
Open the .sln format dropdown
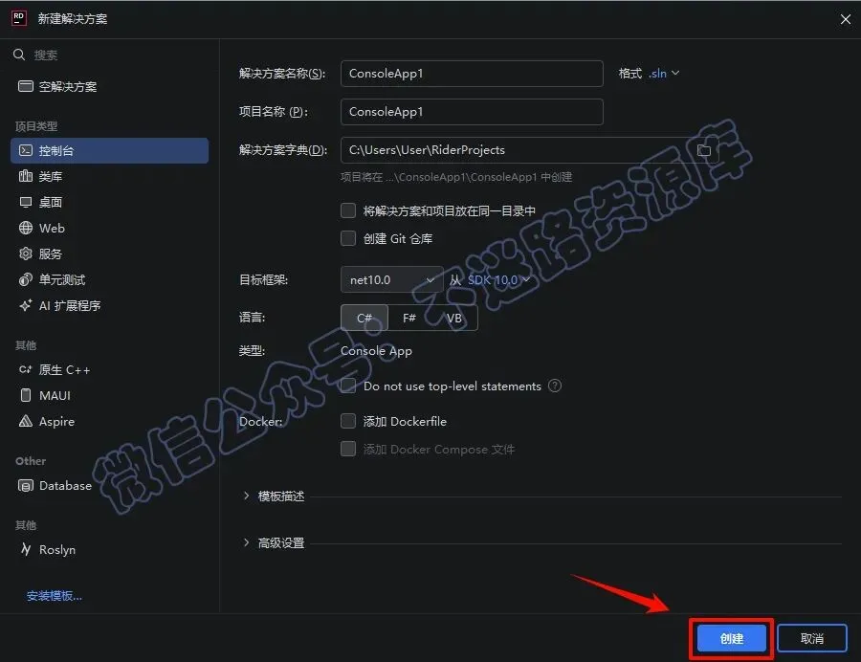[x=663, y=73]
